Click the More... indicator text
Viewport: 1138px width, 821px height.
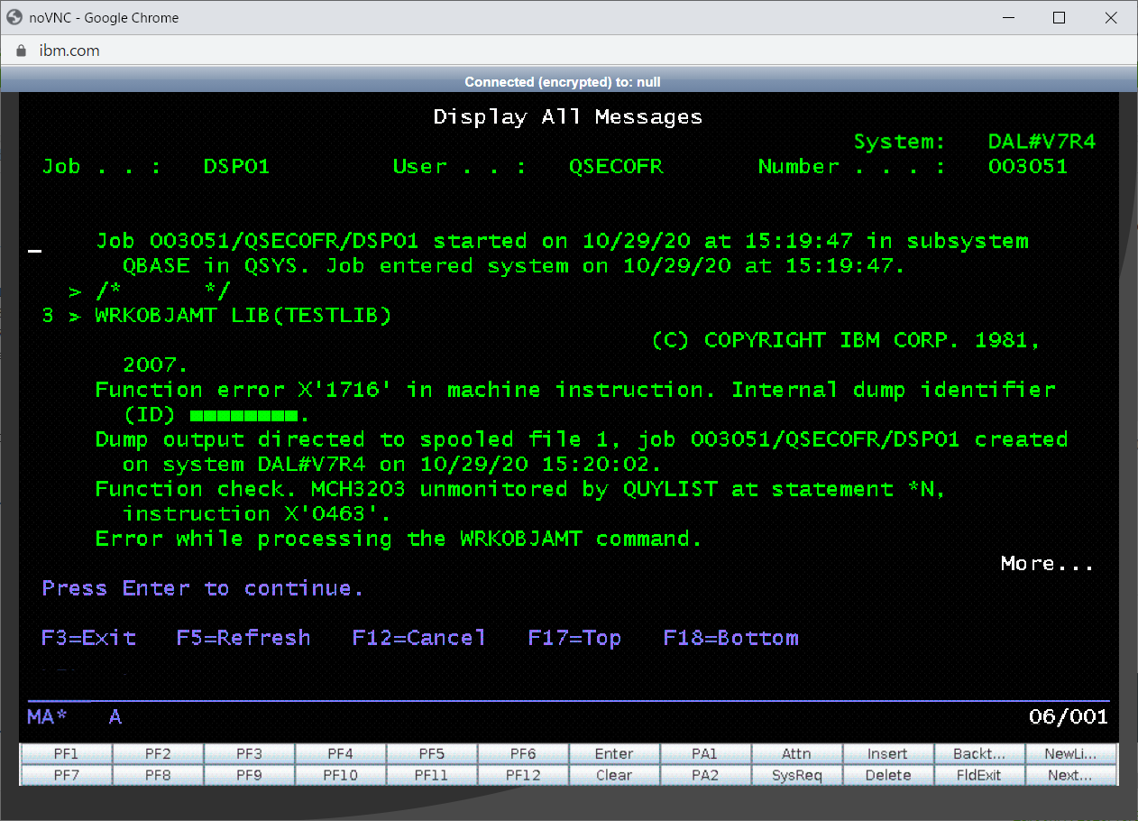tap(1048, 564)
